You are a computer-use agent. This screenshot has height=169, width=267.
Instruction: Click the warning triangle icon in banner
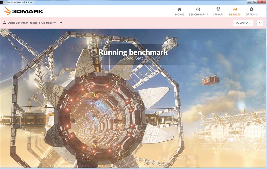click(x=5, y=23)
